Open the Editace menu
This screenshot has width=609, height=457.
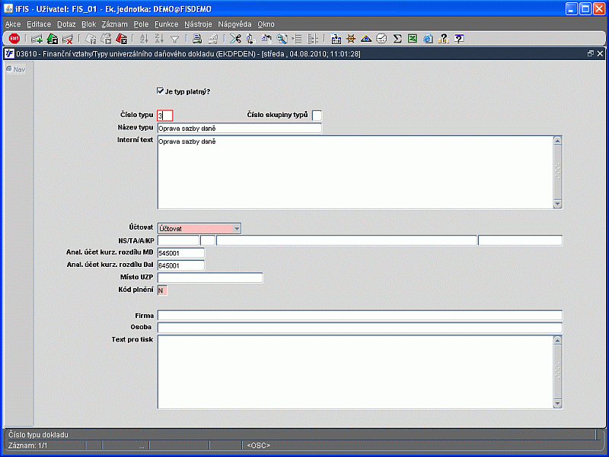tap(39, 24)
